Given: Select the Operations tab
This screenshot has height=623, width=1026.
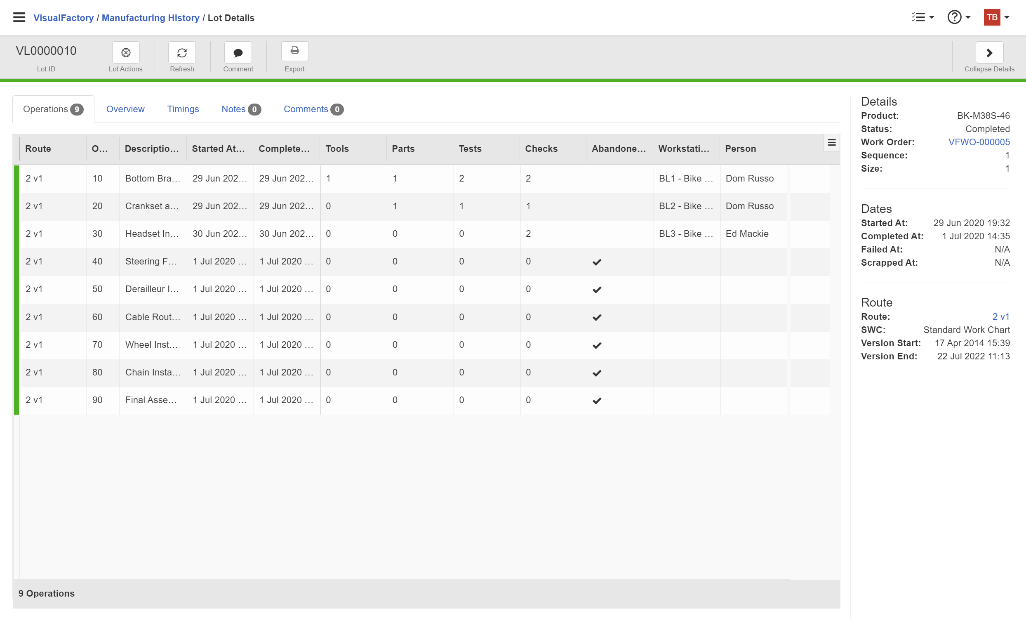Looking at the screenshot, I should tap(53, 109).
